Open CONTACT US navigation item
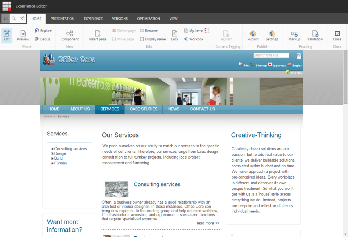Viewport: 348px width, 237px height. [202, 109]
